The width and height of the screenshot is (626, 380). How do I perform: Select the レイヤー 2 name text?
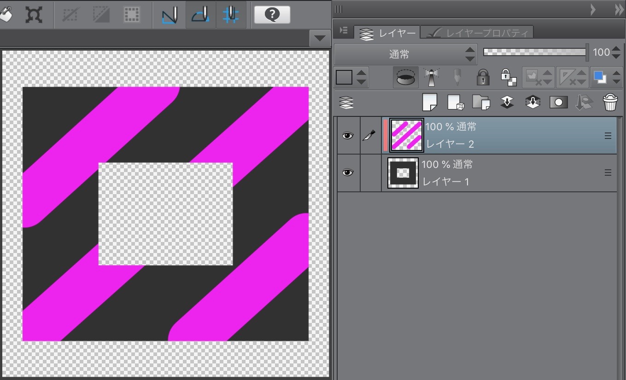pyautogui.click(x=450, y=144)
